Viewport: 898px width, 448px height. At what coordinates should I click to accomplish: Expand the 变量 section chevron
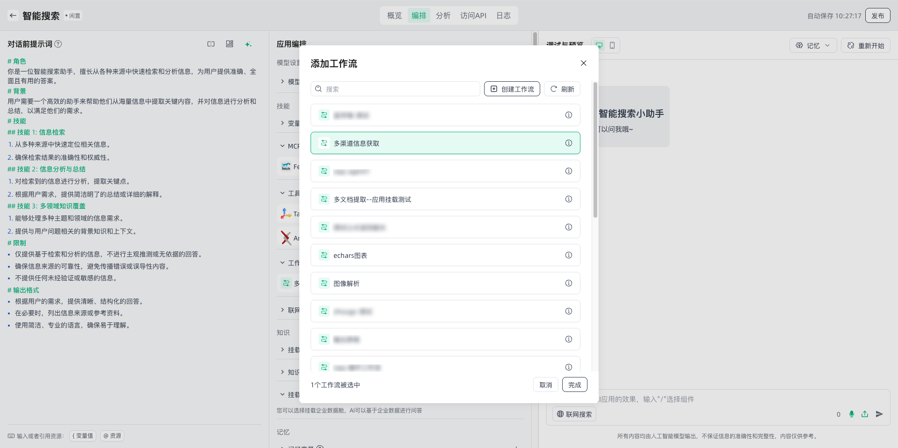282,123
